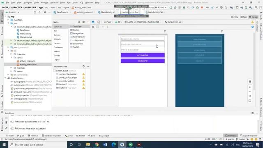Open Component Tree settings gear
This screenshot has width=263, height=148.
[83, 67]
